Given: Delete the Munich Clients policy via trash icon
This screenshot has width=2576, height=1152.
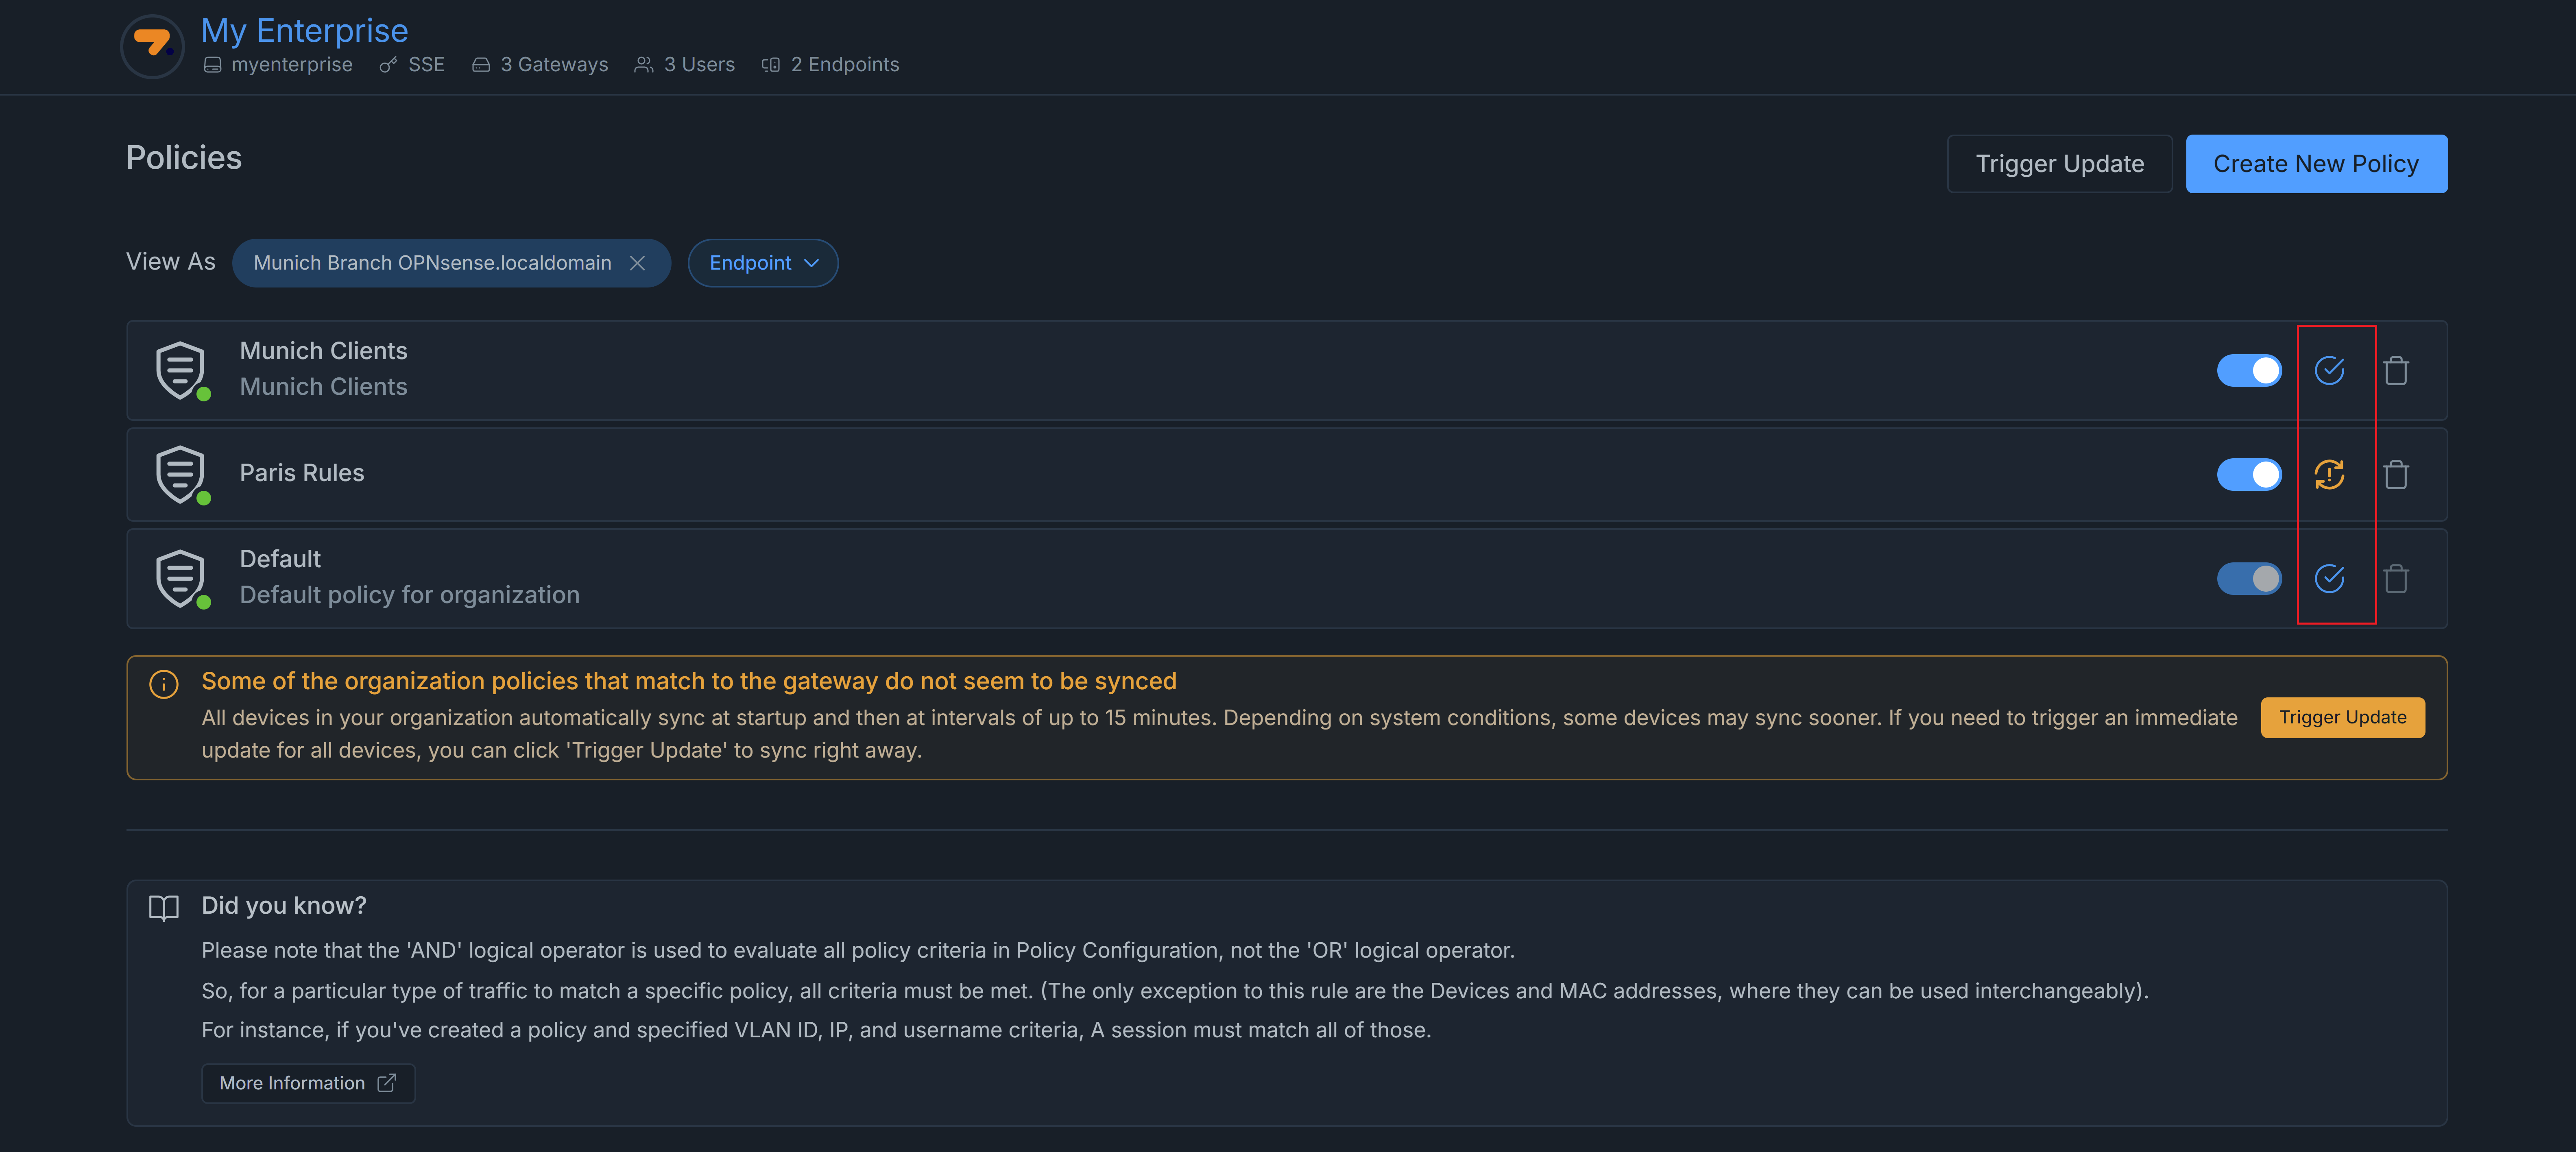Looking at the screenshot, I should [2395, 370].
